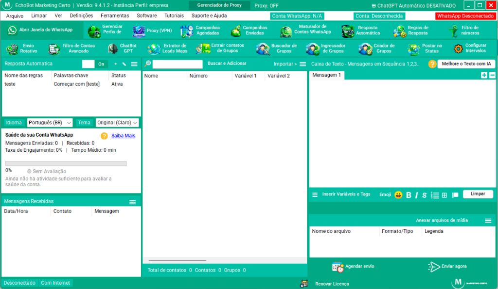Click the account health progress bar
This screenshot has height=289, width=498.
click(x=66, y=163)
